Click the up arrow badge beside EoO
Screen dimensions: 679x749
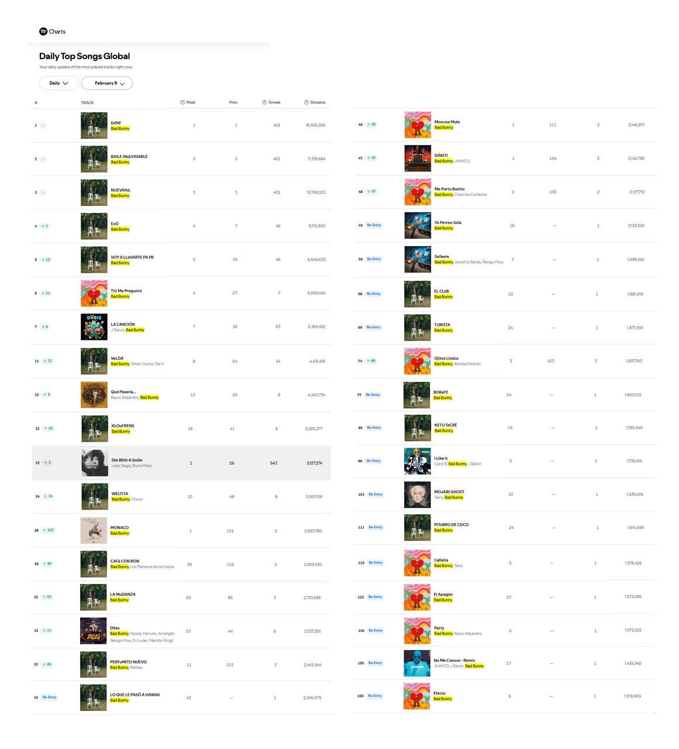tap(45, 226)
